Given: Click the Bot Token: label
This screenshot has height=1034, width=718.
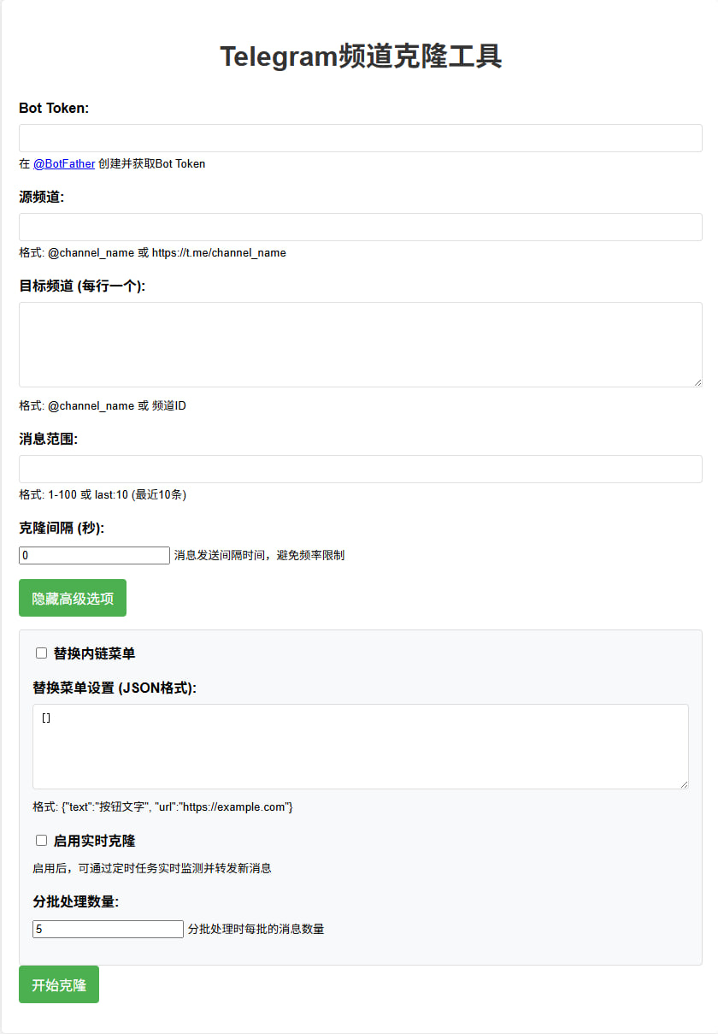Looking at the screenshot, I should click(x=54, y=108).
